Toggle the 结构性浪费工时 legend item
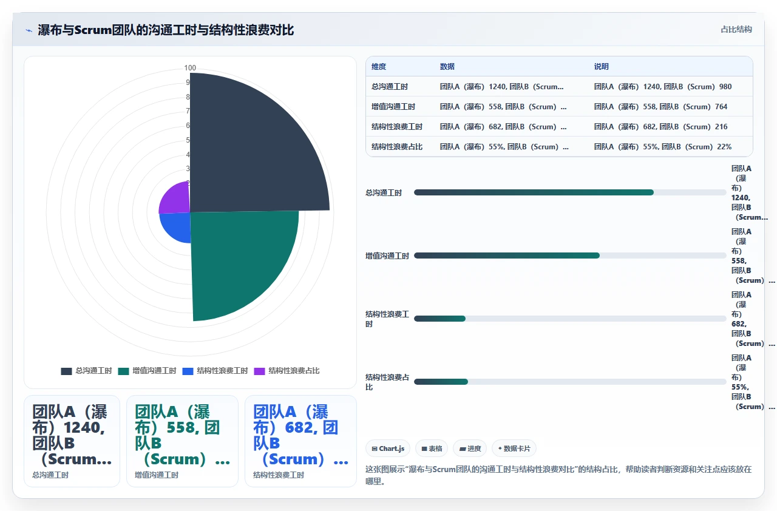This screenshot has height=511, width=777. click(215, 371)
